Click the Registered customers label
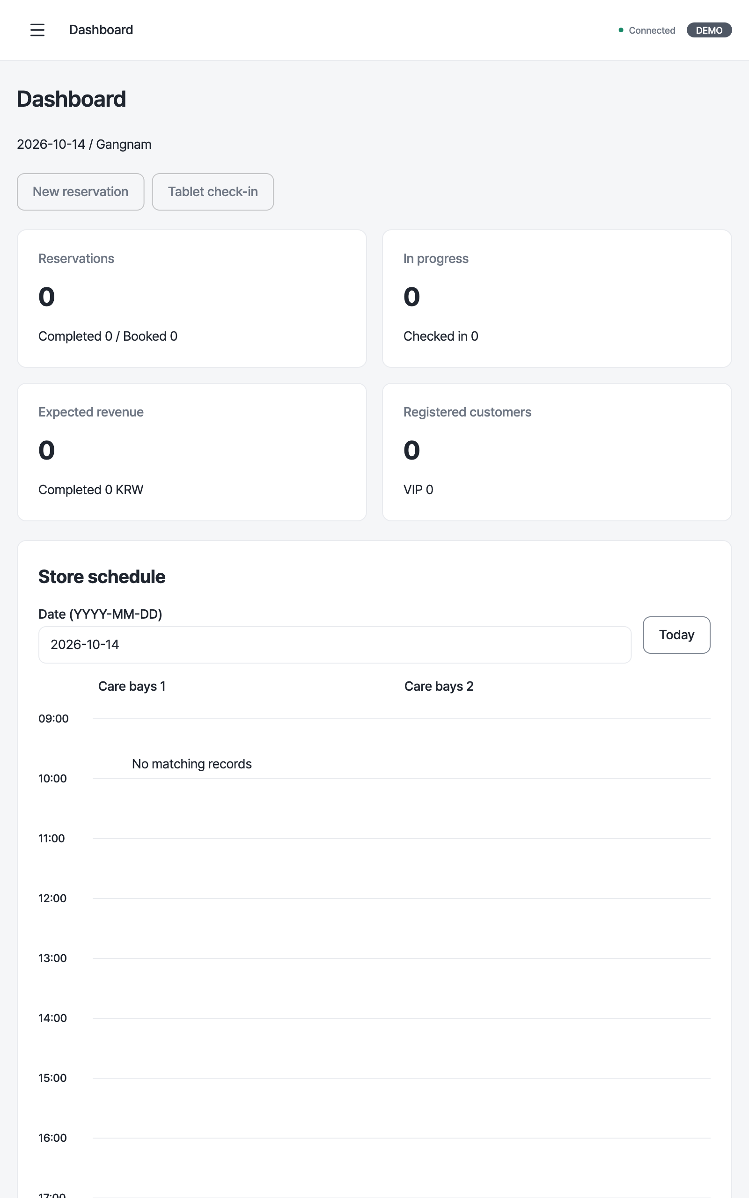This screenshot has width=749, height=1198. tap(467, 412)
